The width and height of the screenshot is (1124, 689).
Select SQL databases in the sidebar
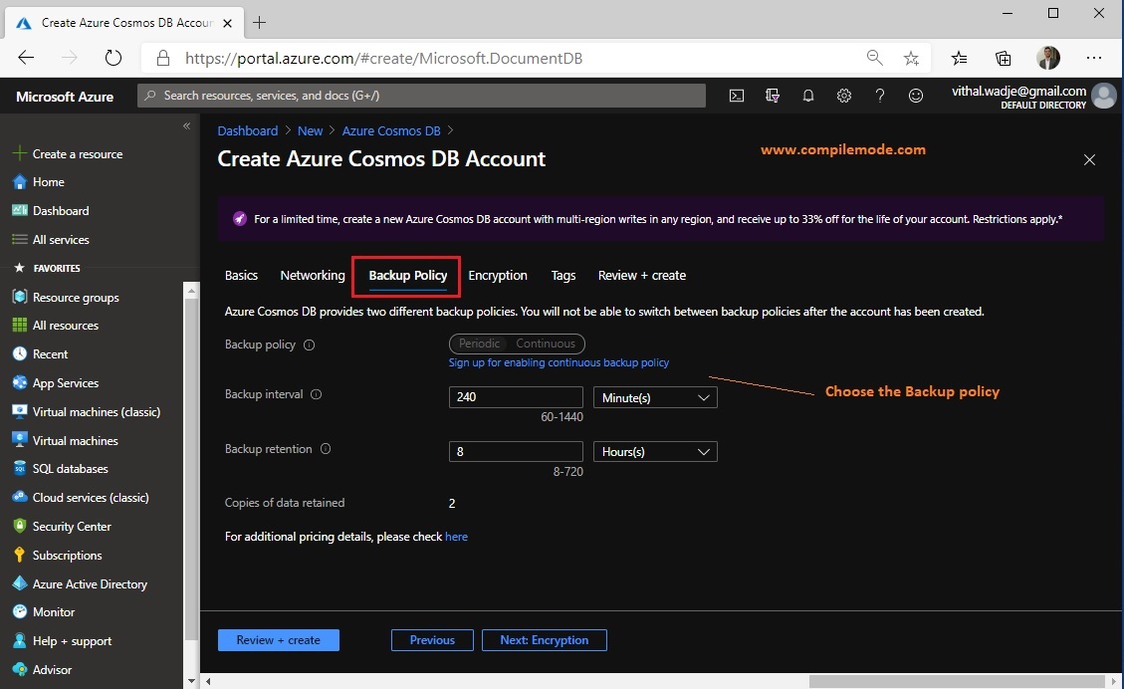[68, 468]
